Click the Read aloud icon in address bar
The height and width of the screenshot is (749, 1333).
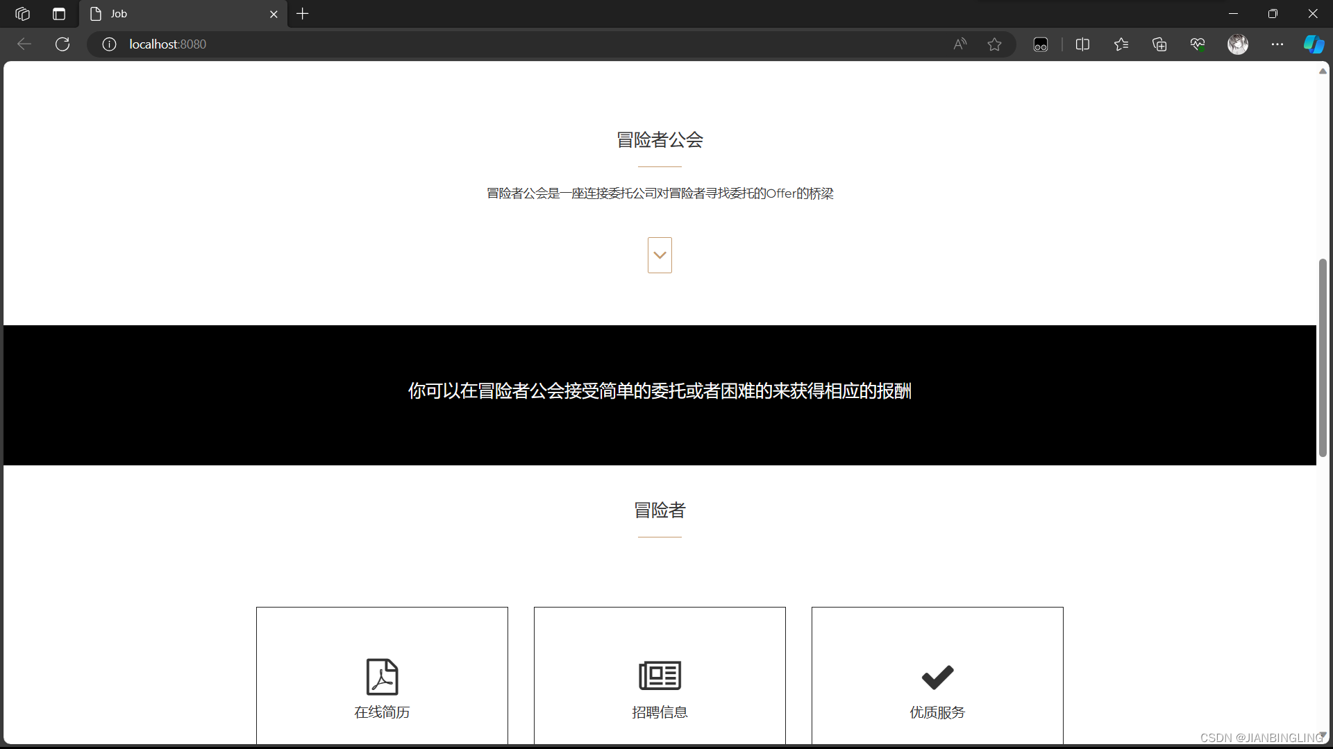(959, 44)
